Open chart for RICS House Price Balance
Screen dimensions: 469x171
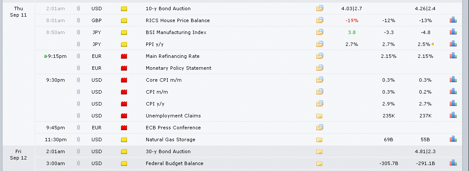[453, 20]
